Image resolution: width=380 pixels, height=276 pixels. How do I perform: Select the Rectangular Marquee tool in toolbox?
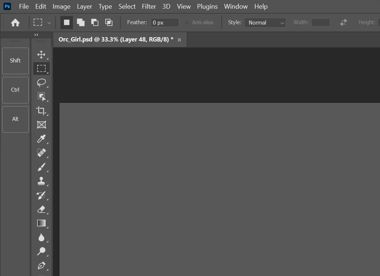pos(41,69)
